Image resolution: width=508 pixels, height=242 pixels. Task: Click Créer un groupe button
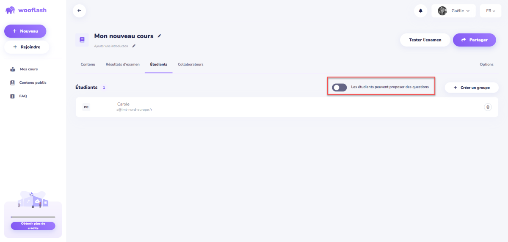tap(472, 88)
